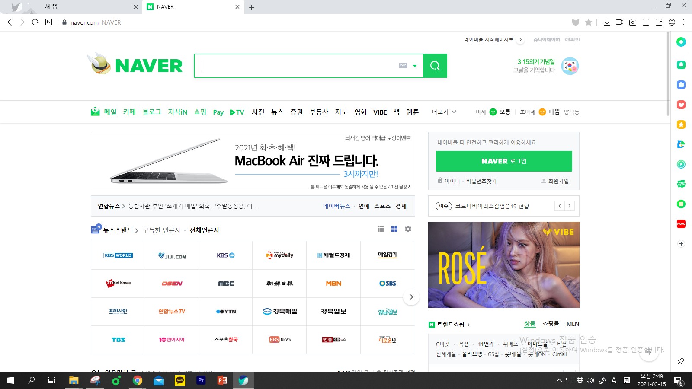Open the on-screen keyboard icon in search box
This screenshot has height=389, width=692.
403,66
